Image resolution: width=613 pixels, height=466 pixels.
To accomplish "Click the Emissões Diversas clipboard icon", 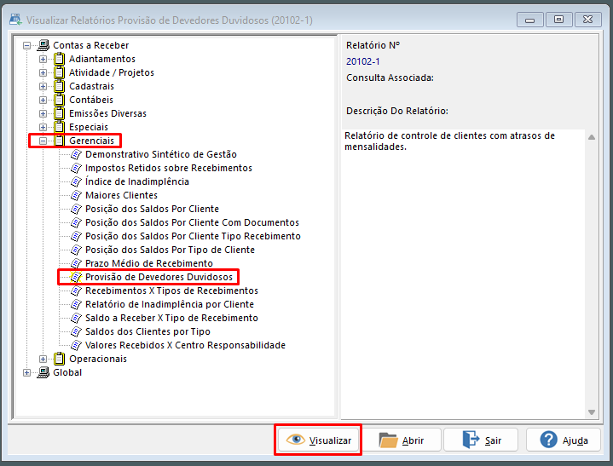I will pos(60,113).
